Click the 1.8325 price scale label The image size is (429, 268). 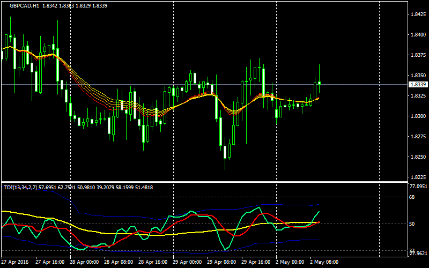pos(418,96)
